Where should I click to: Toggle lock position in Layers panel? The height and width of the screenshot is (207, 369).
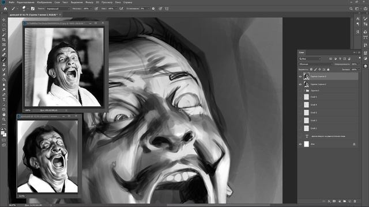click(x=319, y=70)
